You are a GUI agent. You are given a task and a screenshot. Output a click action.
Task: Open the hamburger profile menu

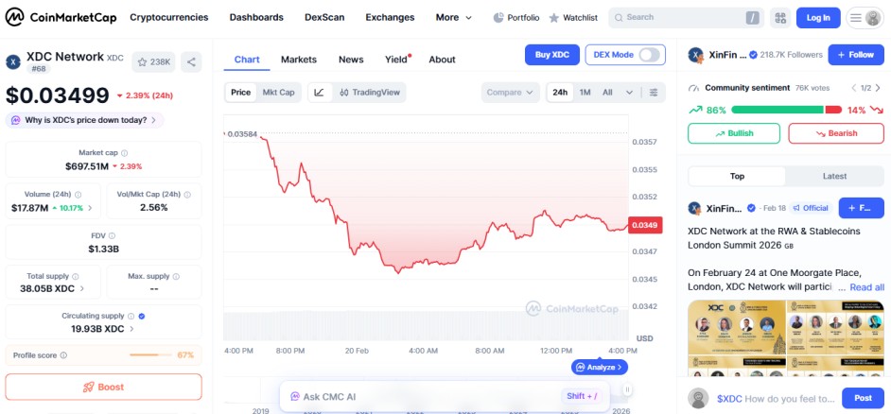tap(865, 18)
